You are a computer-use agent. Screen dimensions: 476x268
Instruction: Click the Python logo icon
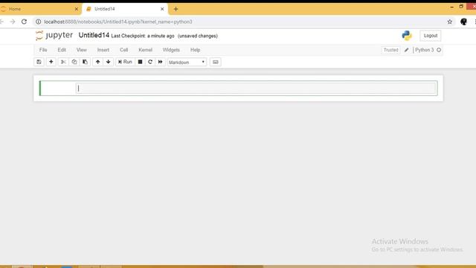(x=407, y=36)
